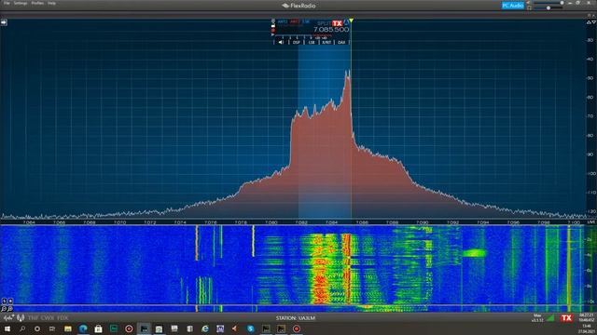
Task: Toggle the red TX slice button
Action: (x=338, y=23)
